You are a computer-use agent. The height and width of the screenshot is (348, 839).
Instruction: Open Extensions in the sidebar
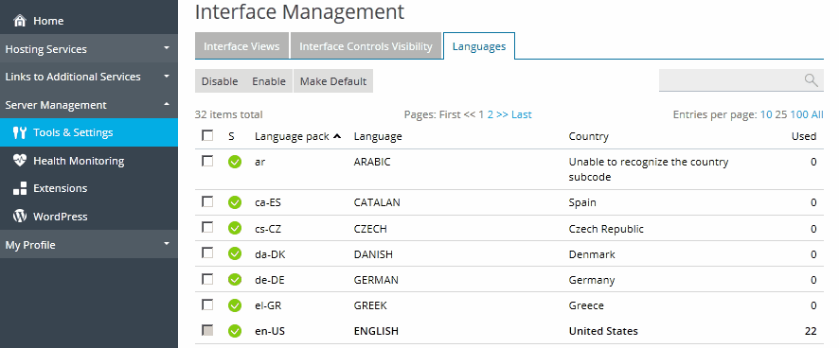(x=89, y=188)
